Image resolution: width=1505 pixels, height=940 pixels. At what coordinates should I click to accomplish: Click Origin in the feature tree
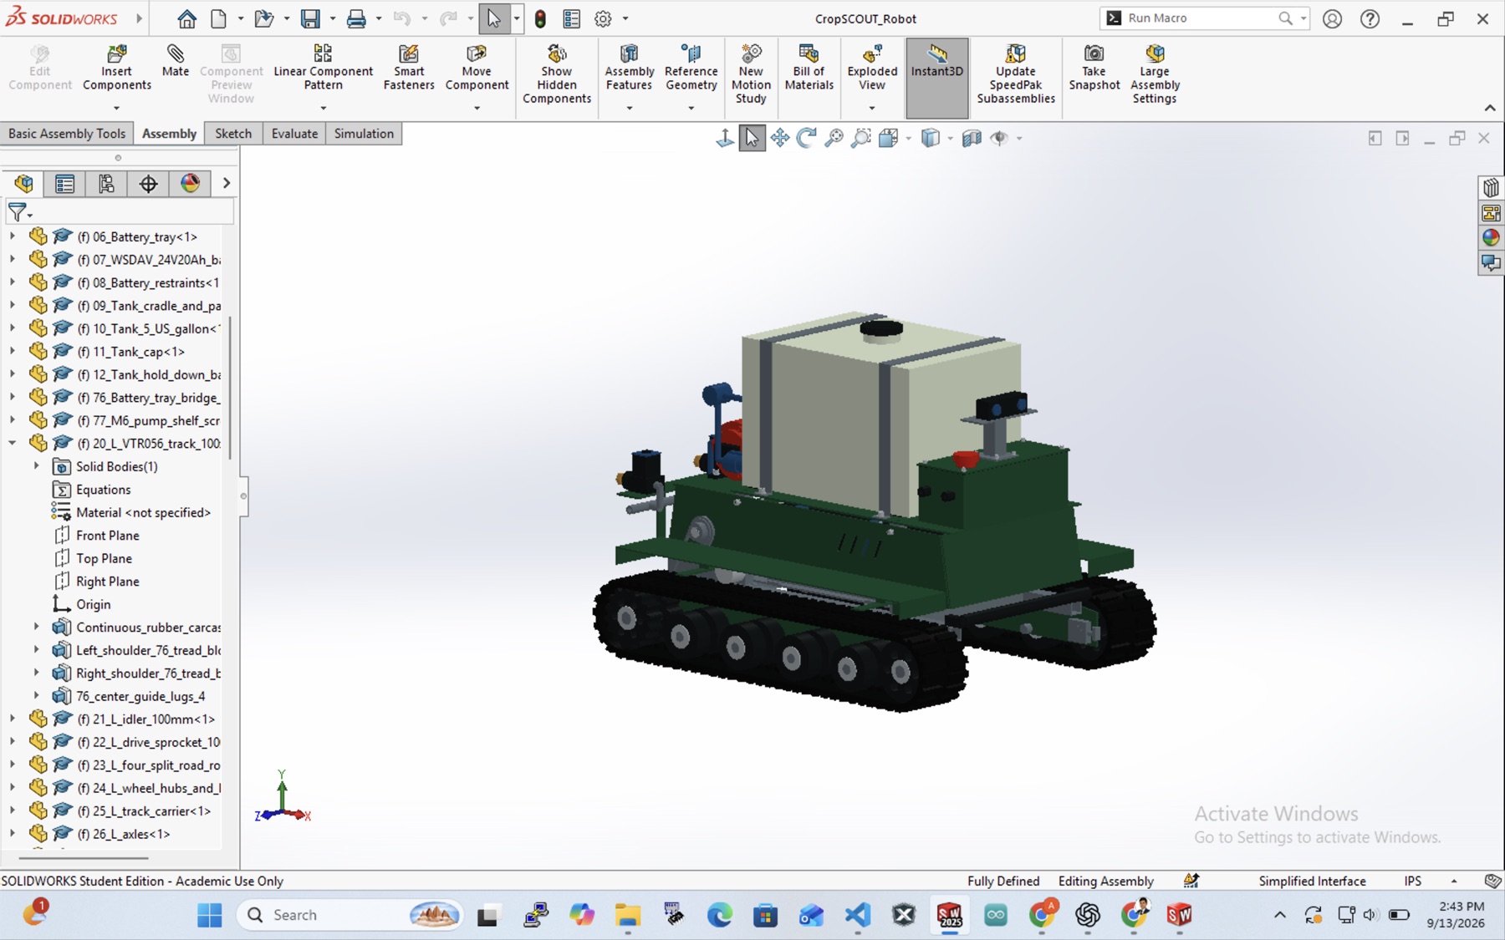click(x=93, y=604)
